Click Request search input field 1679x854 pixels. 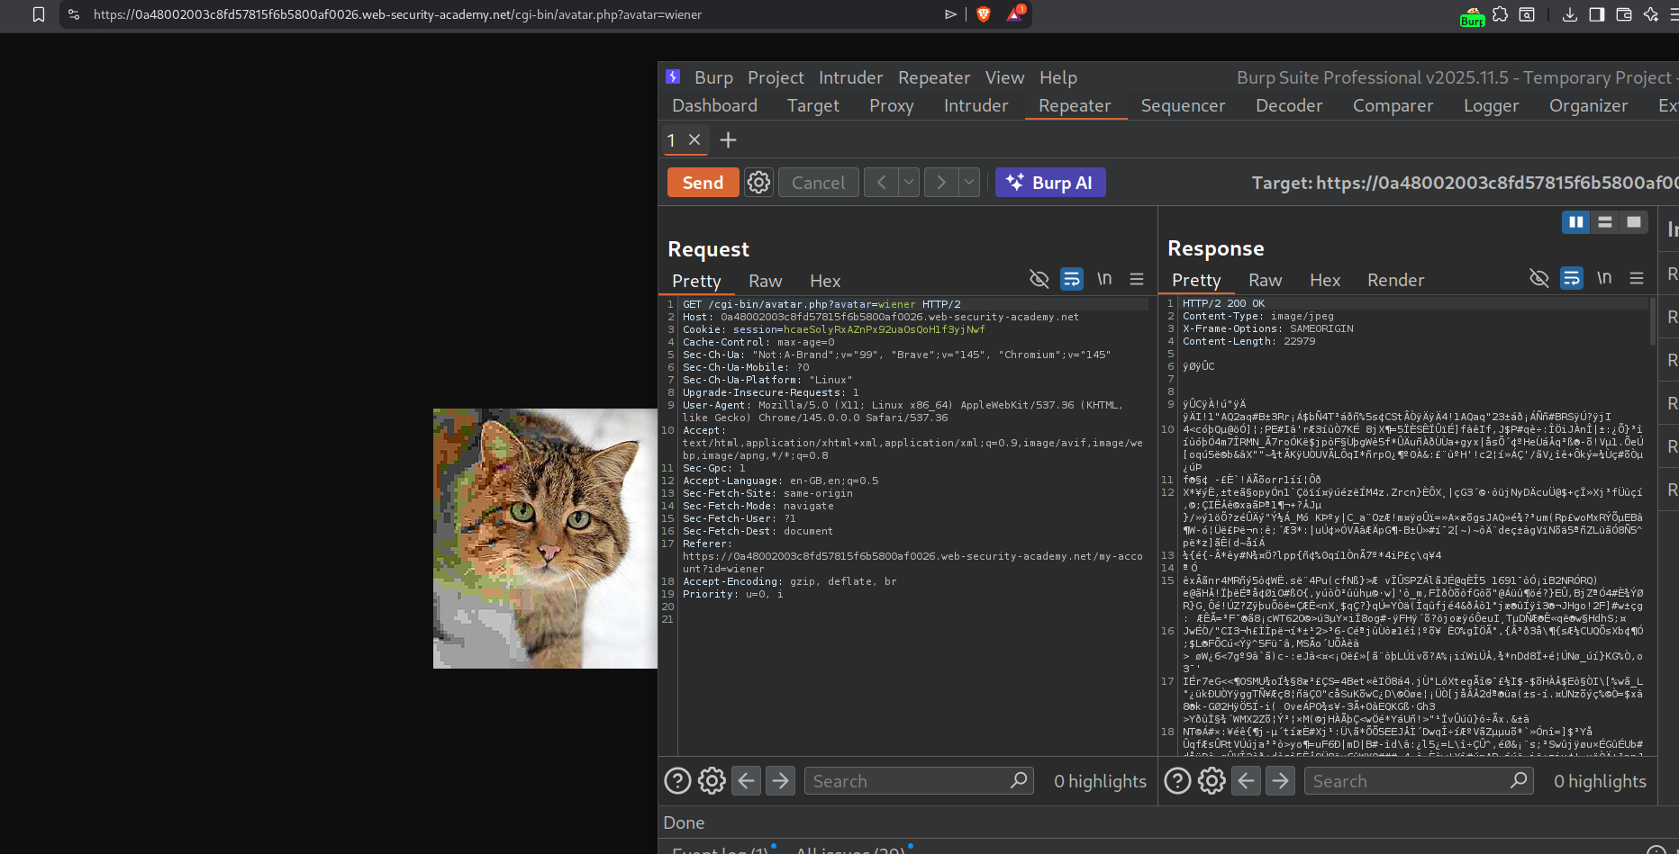coord(910,781)
